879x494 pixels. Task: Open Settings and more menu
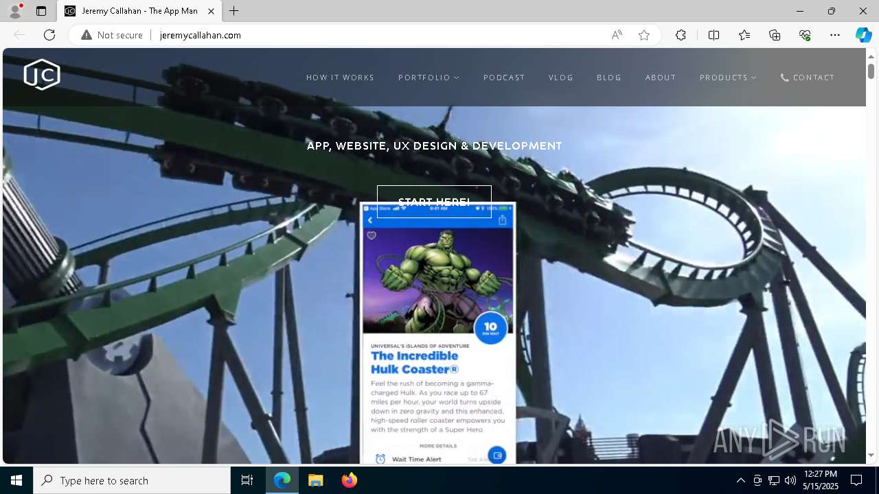click(835, 35)
